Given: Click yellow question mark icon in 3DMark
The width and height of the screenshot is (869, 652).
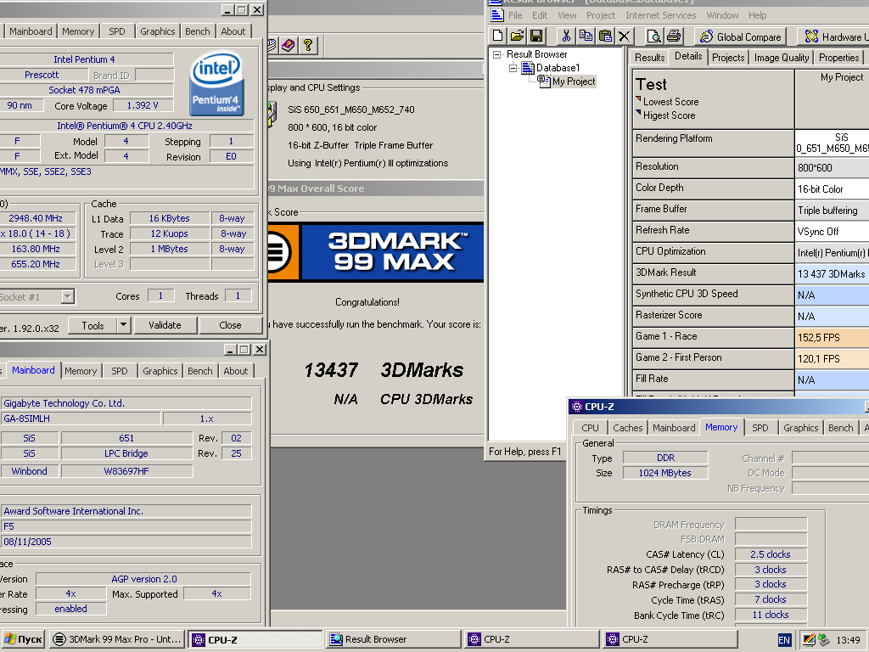Looking at the screenshot, I should [x=308, y=45].
